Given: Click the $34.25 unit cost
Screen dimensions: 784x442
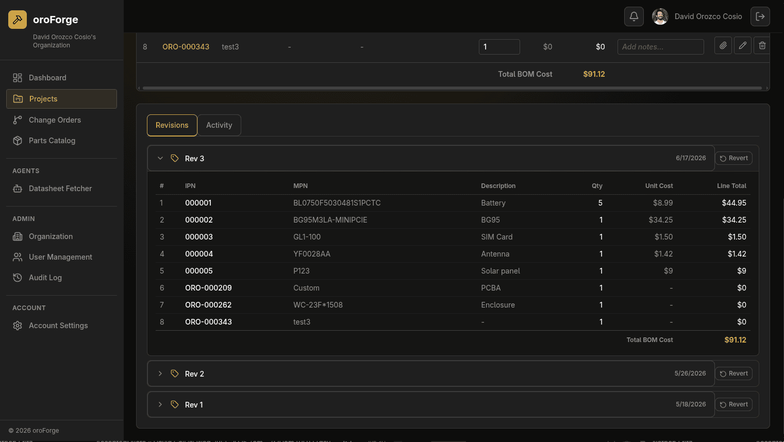Looking at the screenshot, I should pos(661,220).
